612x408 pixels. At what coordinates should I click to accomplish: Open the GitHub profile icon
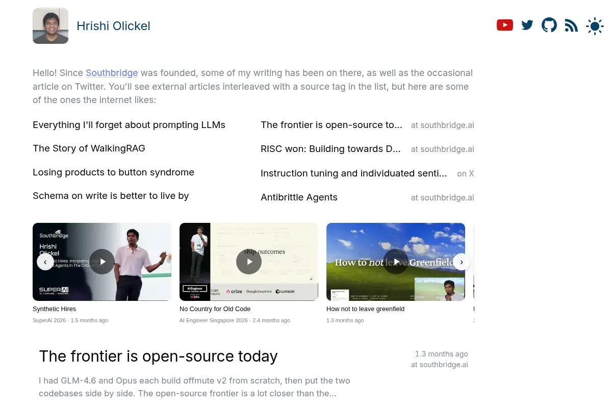coord(549,25)
